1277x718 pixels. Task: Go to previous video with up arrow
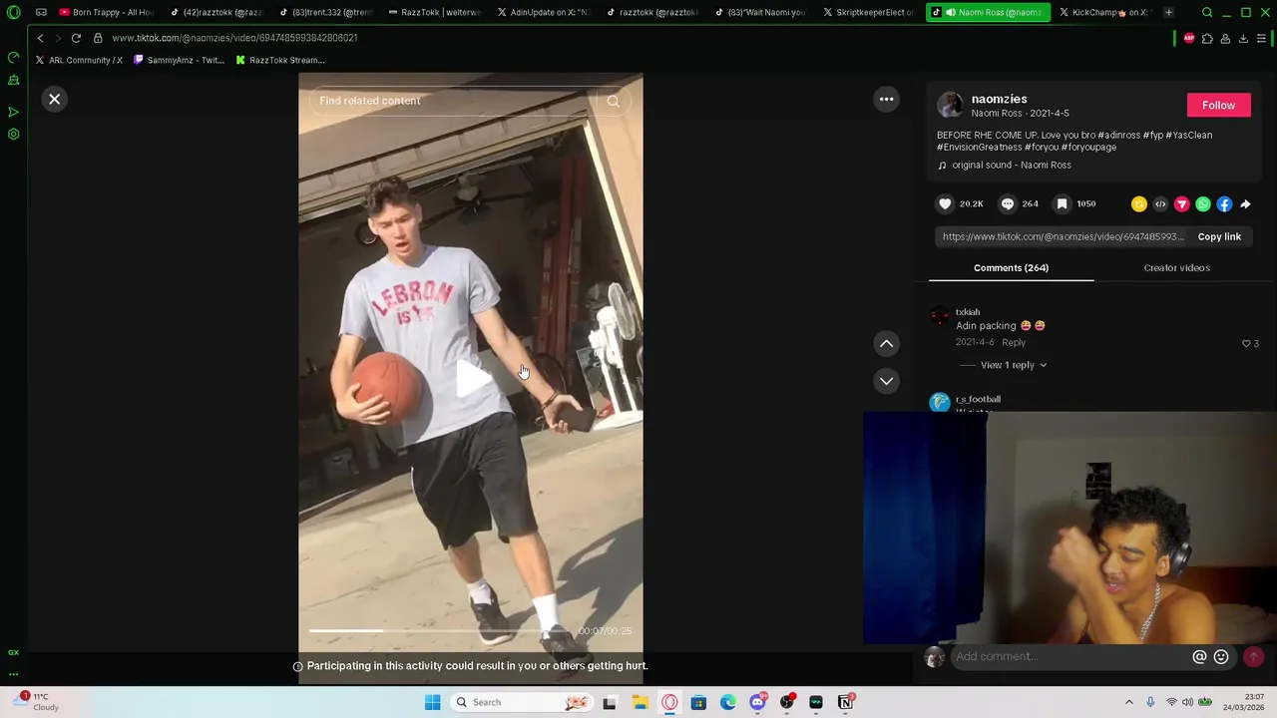[886, 343]
